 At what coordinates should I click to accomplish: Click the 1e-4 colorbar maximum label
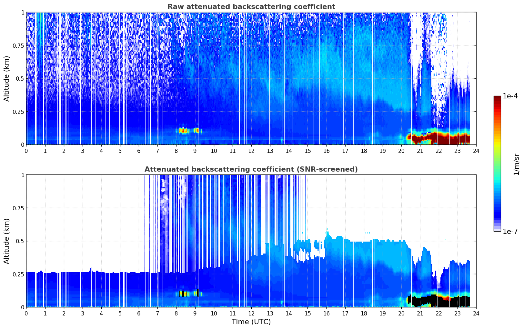coord(510,96)
